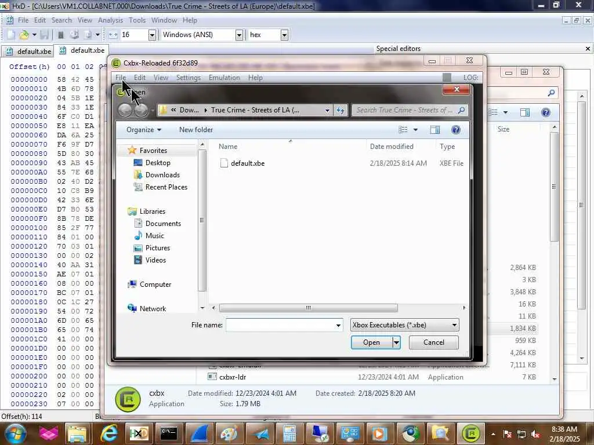Select Documents under Libraries
The height and width of the screenshot is (445, 594).
163,224
